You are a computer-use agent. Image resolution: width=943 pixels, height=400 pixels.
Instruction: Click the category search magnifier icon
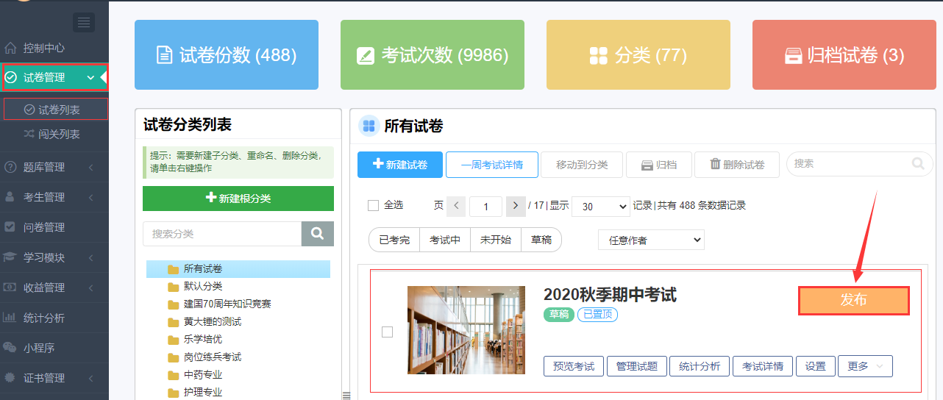(x=318, y=234)
